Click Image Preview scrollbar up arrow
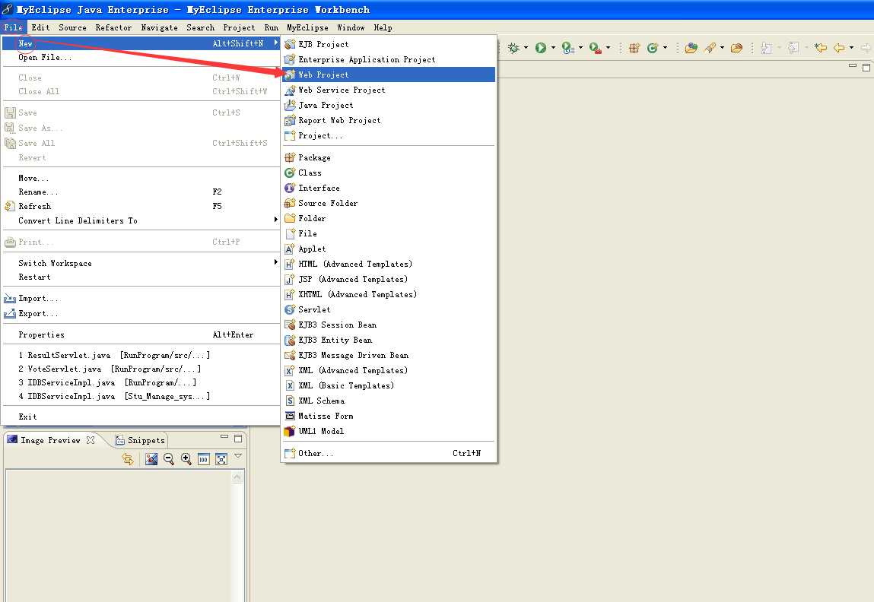Screen dimensions: 874x602 tap(237, 477)
